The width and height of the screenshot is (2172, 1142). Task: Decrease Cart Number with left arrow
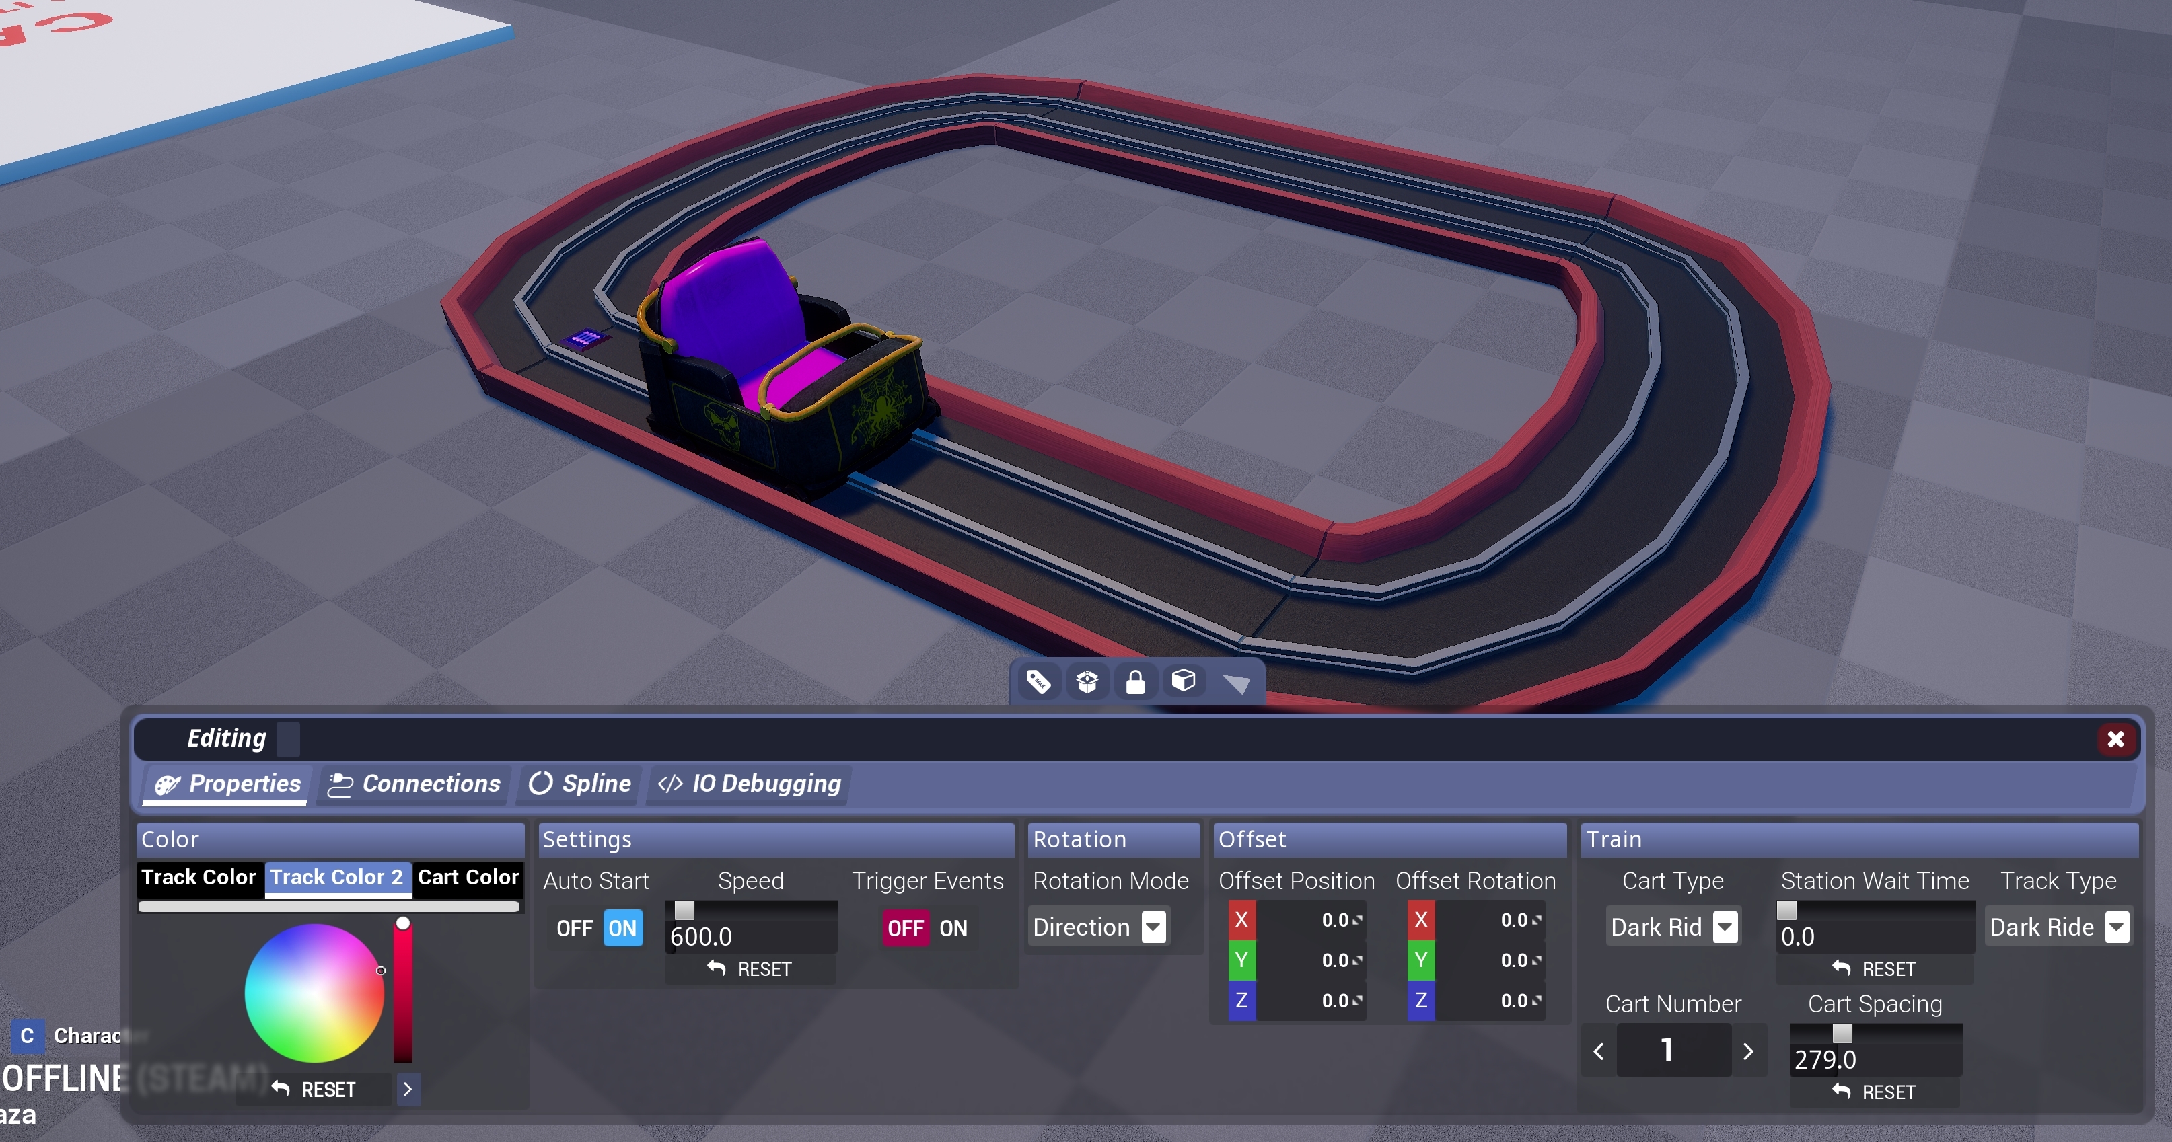tap(1599, 1051)
